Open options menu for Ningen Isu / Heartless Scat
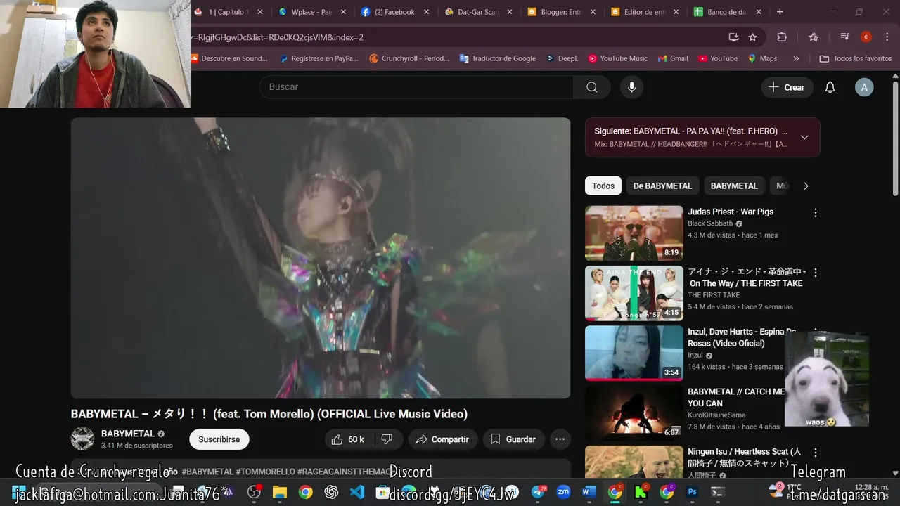 (x=816, y=453)
